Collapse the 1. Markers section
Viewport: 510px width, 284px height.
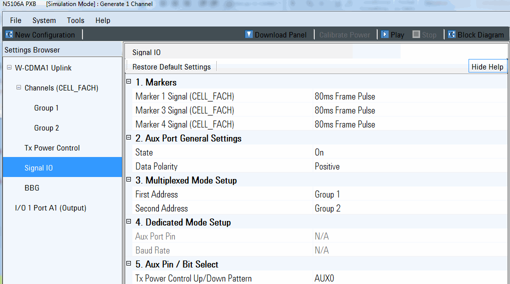[128, 82]
